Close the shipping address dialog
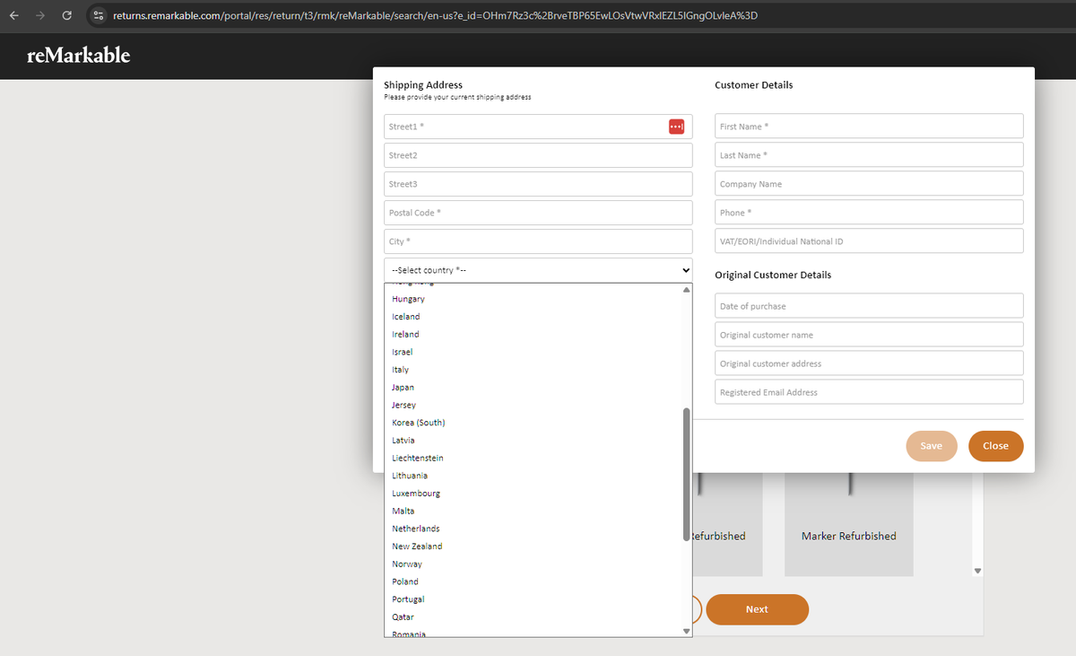1076x656 pixels. coord(995,446)
